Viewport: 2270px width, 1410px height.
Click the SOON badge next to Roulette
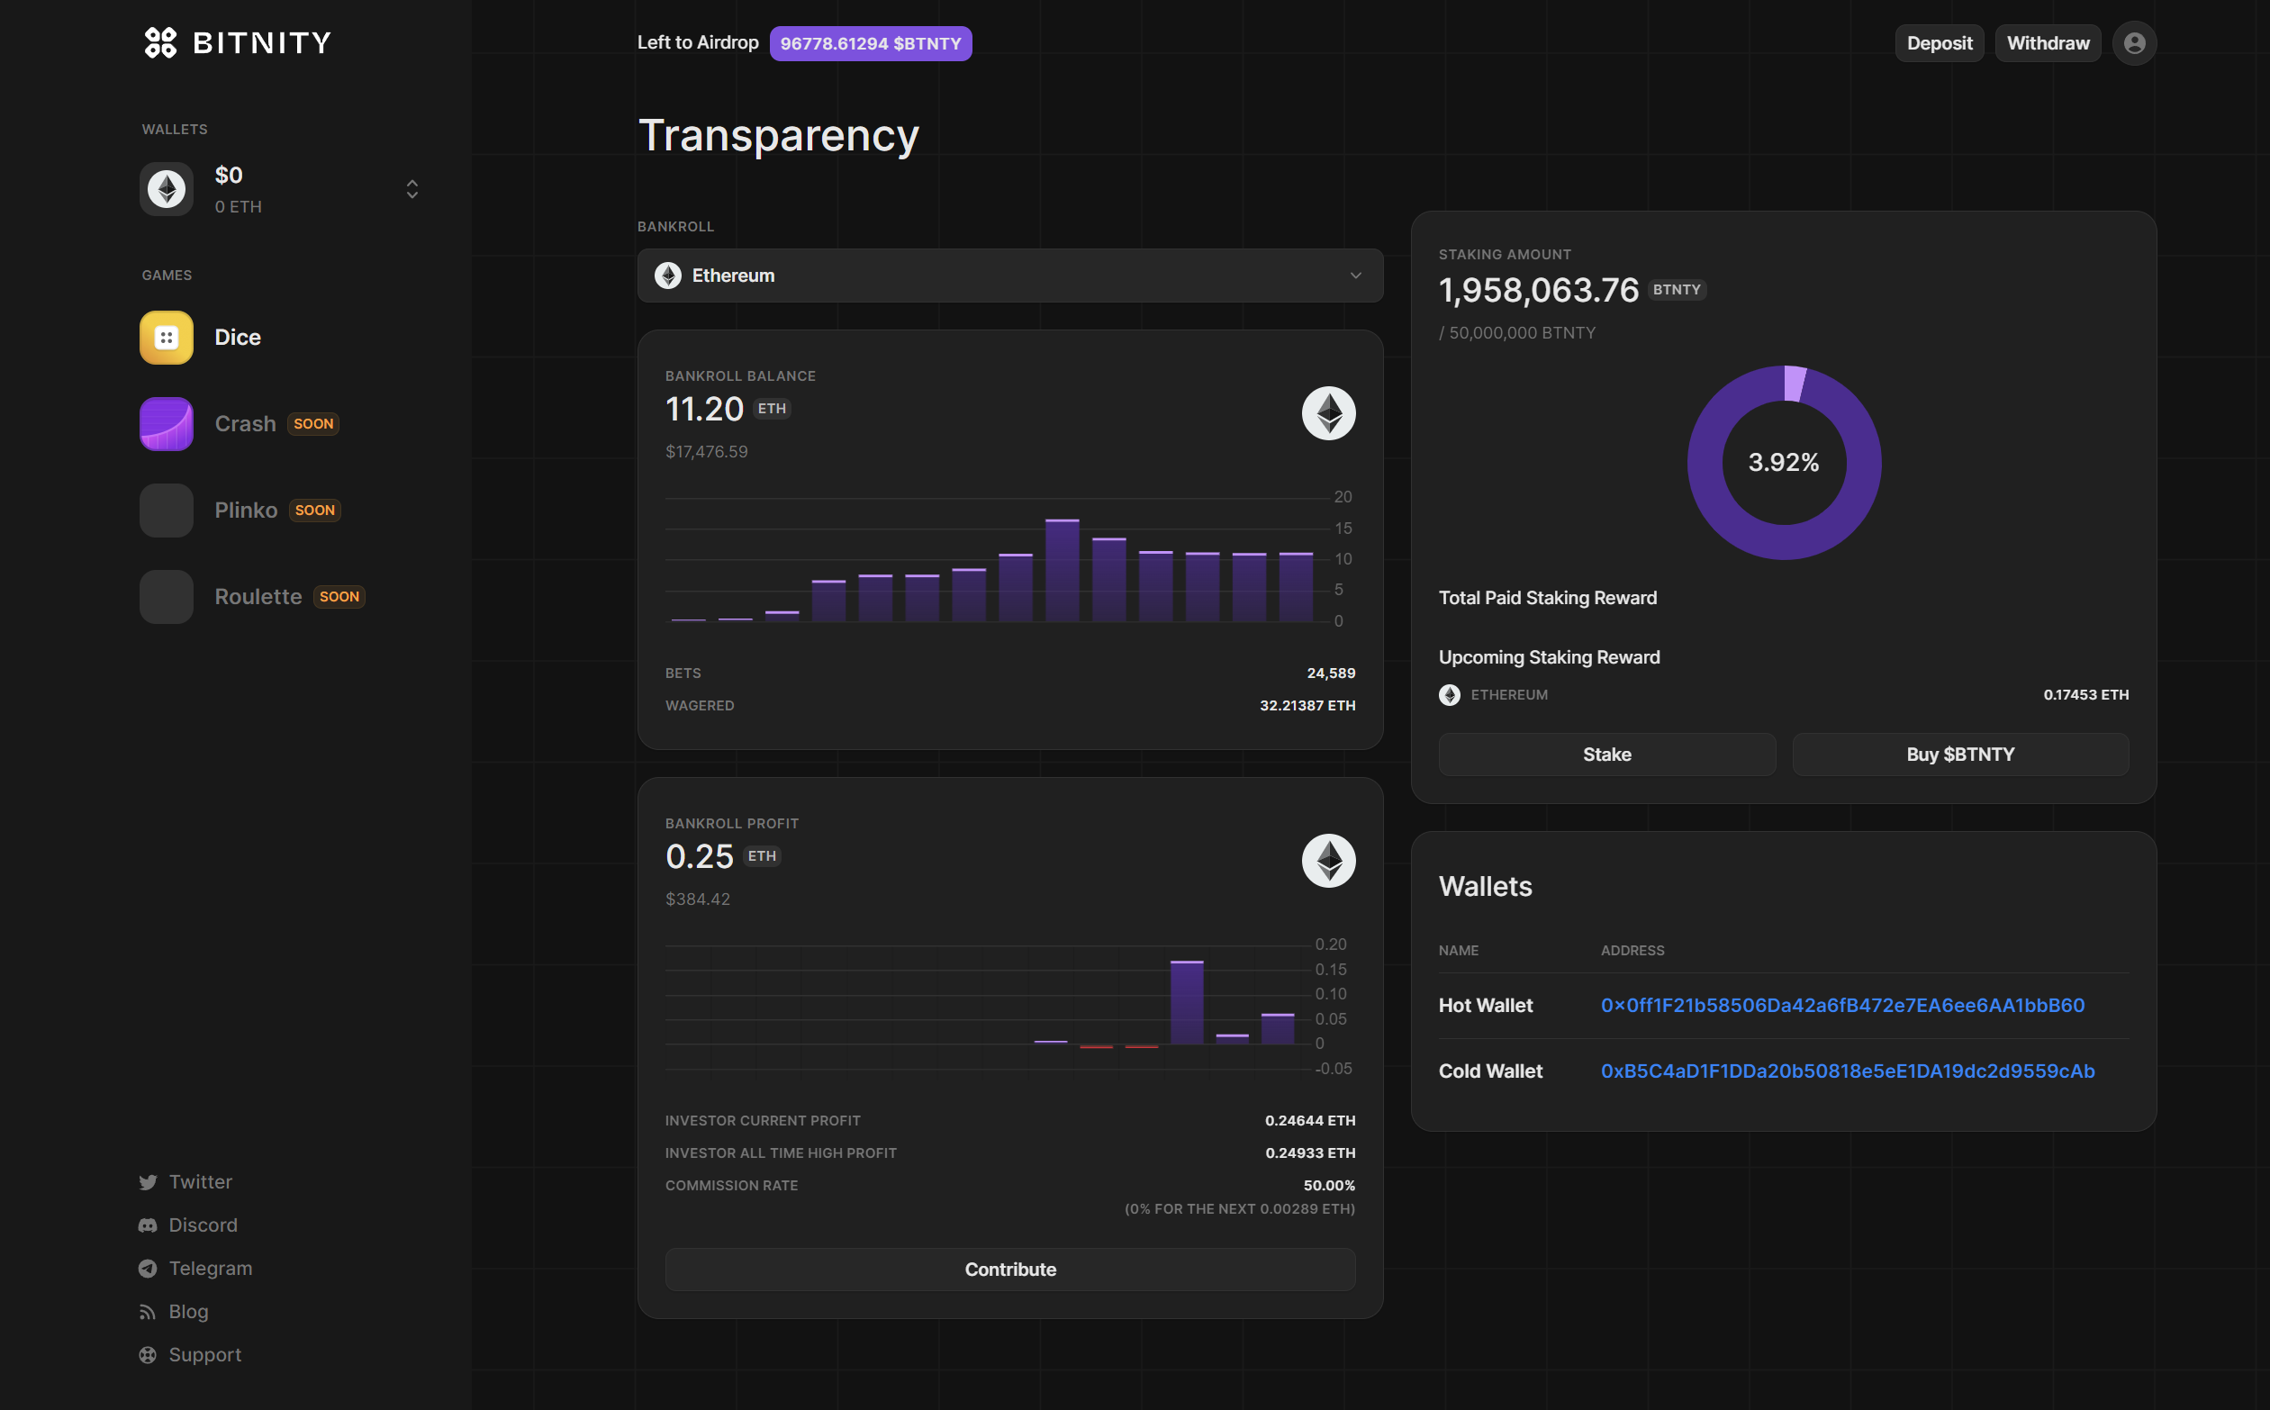(x=339, y=597)
